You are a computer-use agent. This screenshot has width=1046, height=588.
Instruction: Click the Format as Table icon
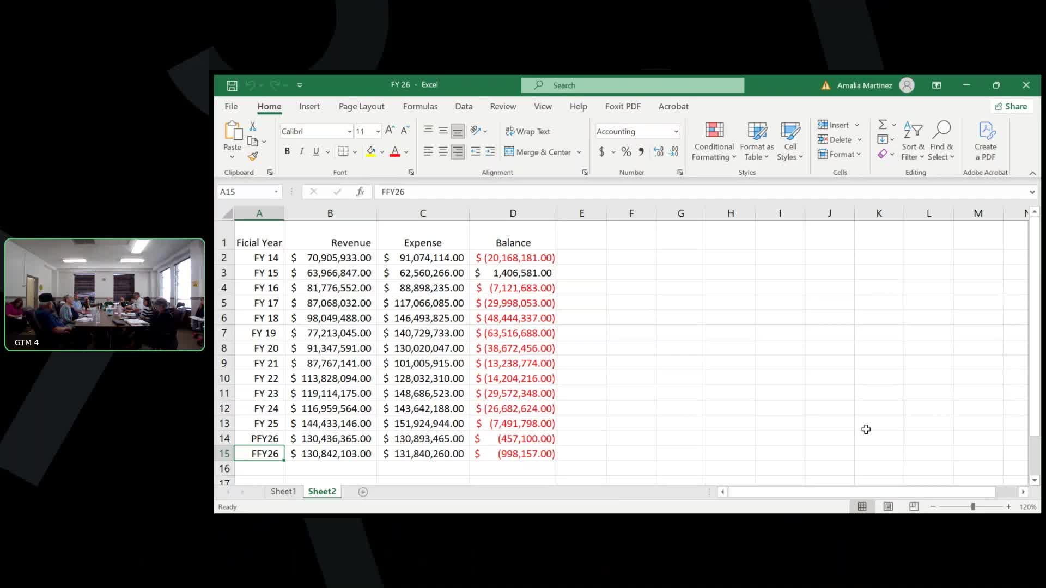pyautogui.click(x=756, y=131)
